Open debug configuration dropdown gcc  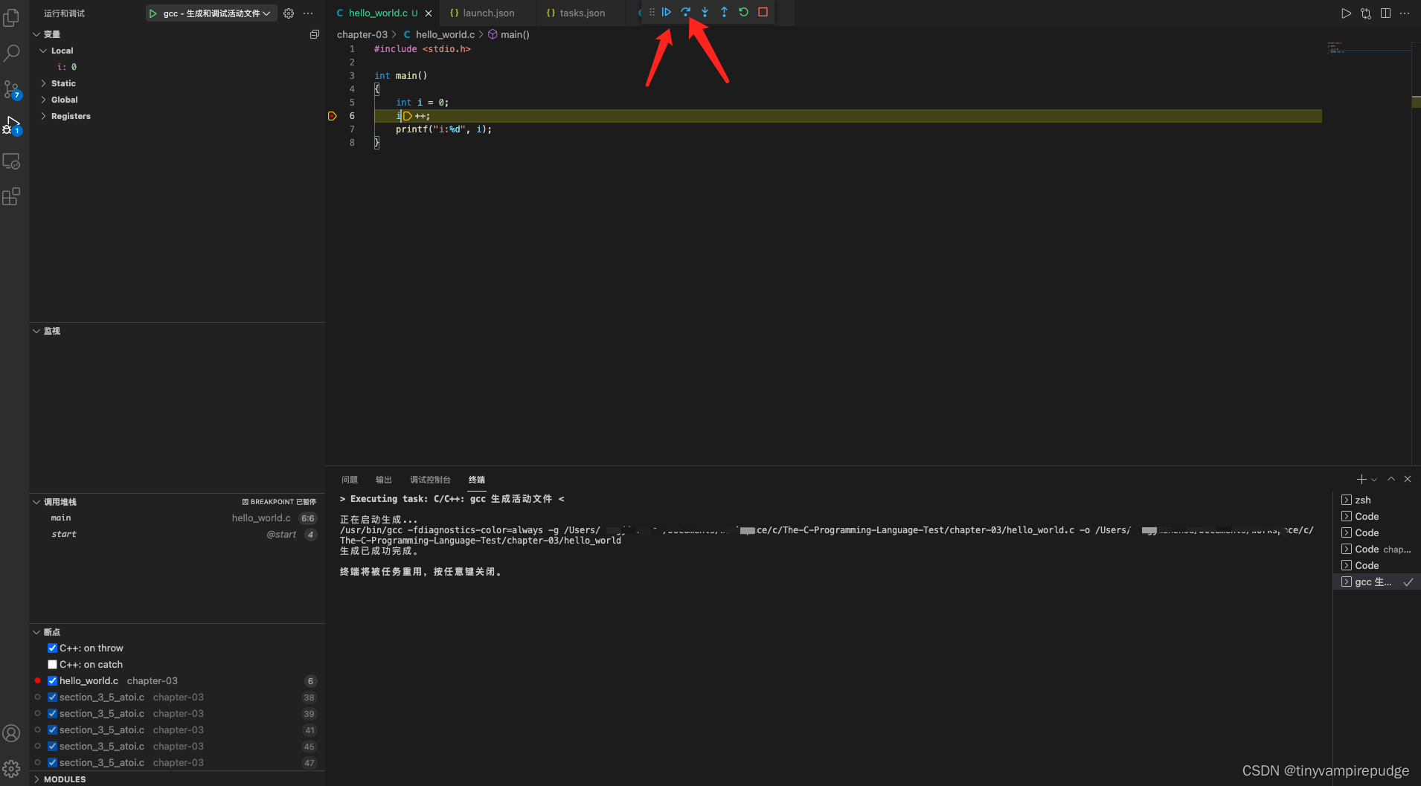click(216, 13)
